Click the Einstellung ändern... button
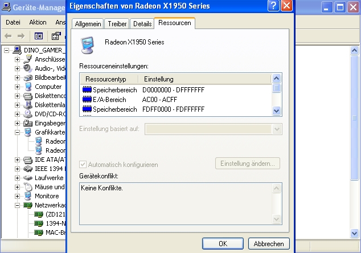 [x=248, y=164]
